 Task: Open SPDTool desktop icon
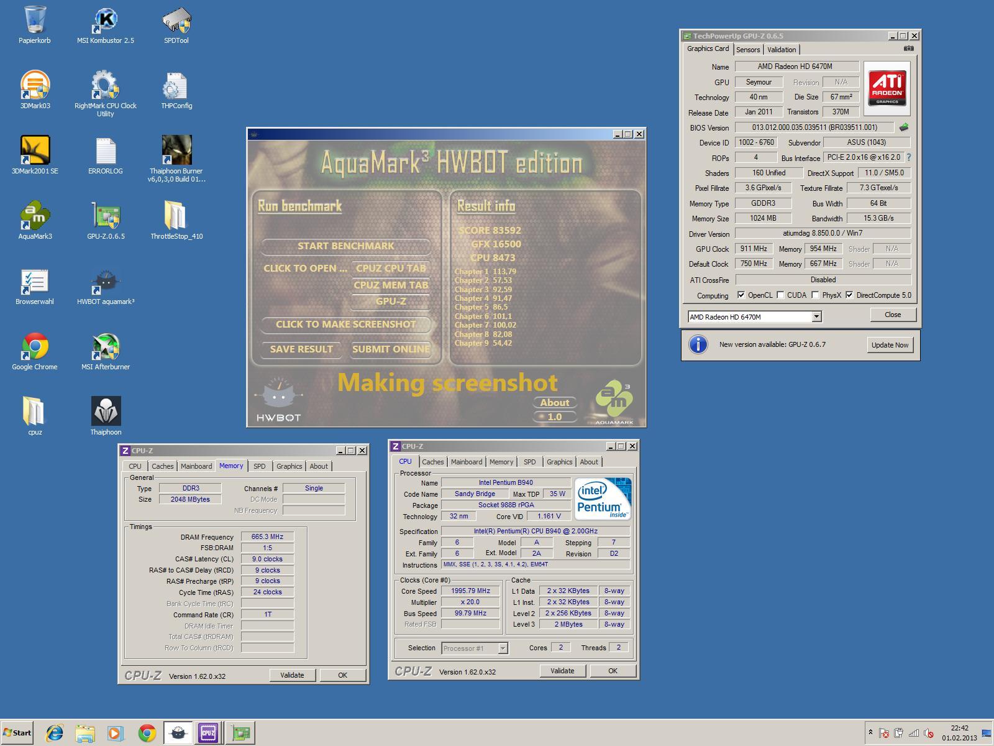176,25
